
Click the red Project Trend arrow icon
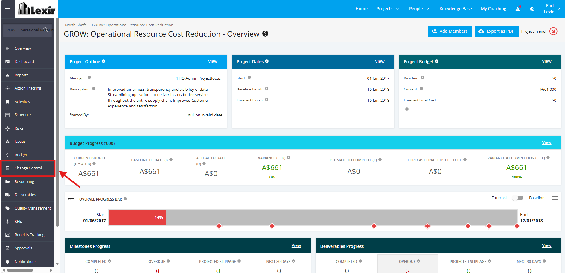coord(553,31)
